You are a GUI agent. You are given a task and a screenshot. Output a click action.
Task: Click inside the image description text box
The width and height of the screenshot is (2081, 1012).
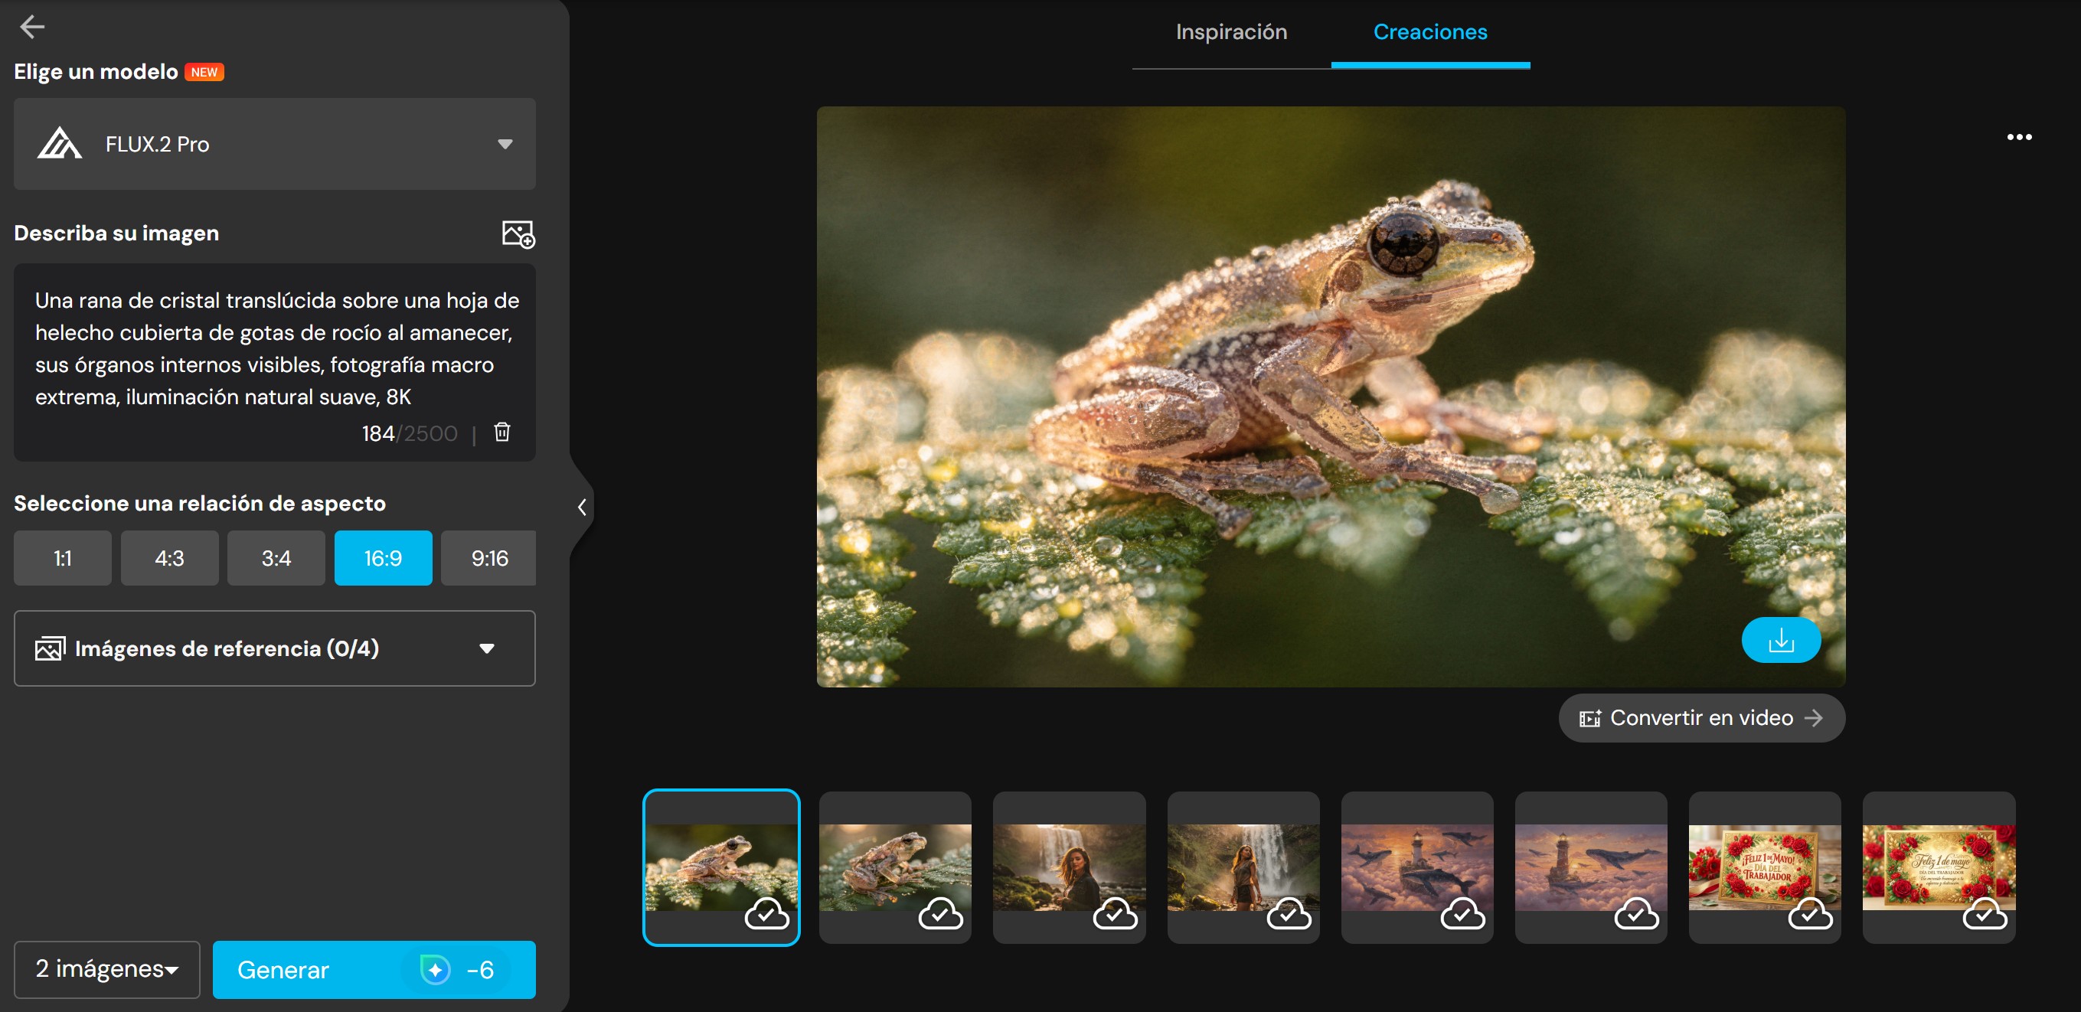click(275, 349)
